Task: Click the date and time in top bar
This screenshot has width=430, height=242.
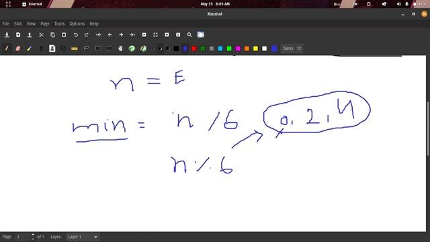Action: 215,4
